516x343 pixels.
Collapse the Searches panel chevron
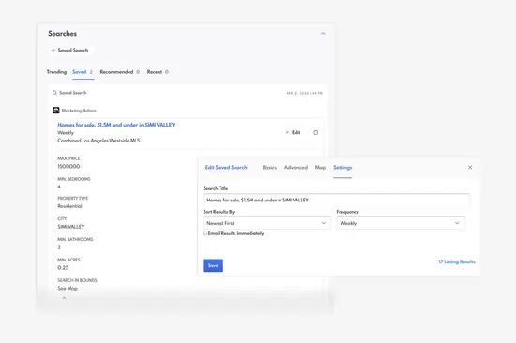click(x=323, y=34)
